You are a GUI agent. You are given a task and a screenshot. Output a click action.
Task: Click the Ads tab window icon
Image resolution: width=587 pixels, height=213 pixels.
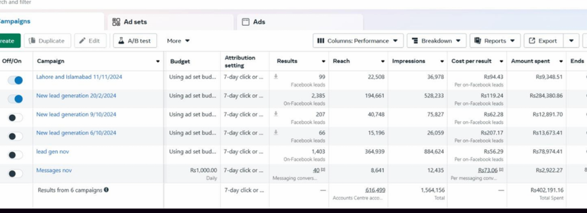[245, 22]
